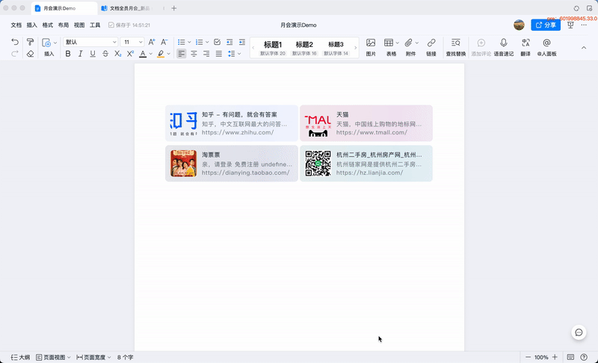Collapse the toolbar with the chevron
The image size is (598, 363).
click(584, 48)
